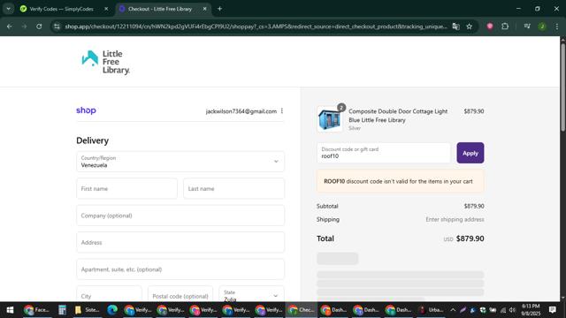Open a new browser tab
This screenshot has width=566, height=318.
[x=219, y=9]
